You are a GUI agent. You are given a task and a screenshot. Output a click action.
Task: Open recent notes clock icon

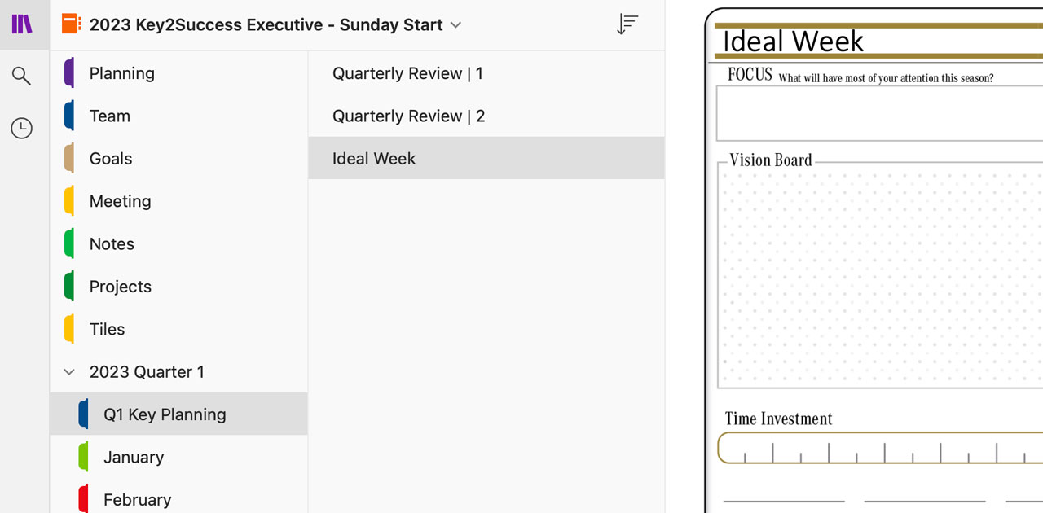[x=22, y=129]
